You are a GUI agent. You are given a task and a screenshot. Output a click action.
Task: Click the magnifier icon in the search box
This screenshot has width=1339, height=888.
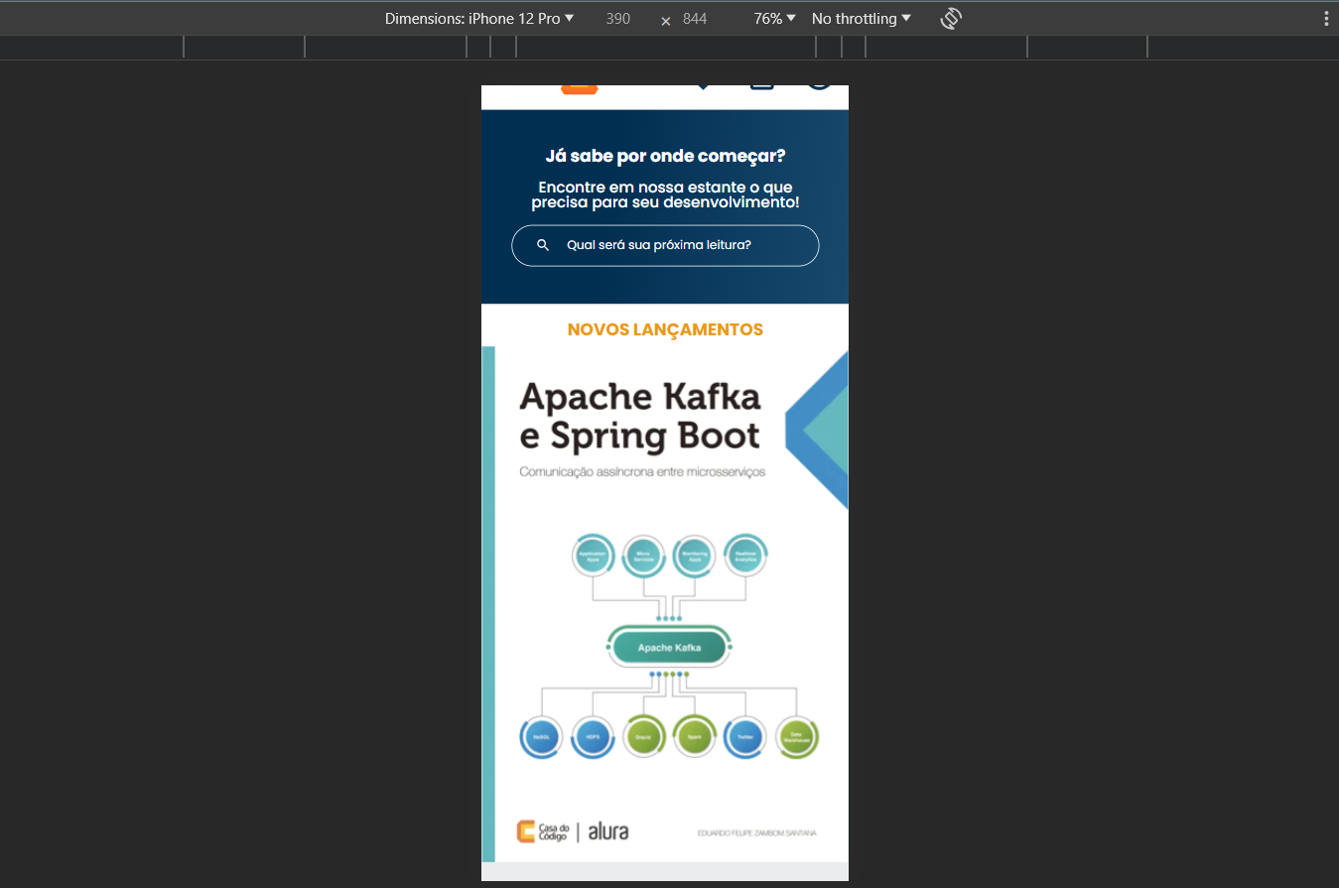click(x=543, y=245)
